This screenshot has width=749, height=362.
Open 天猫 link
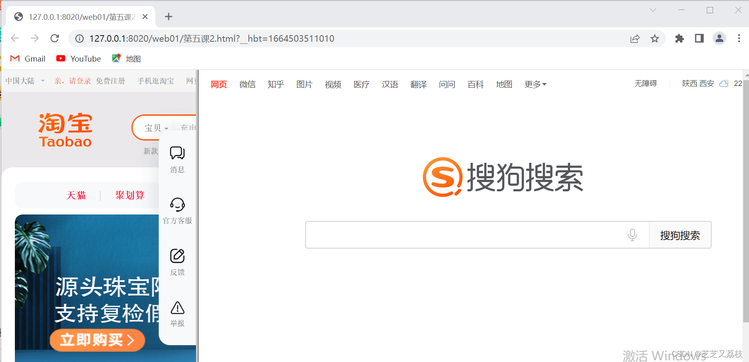click(76, 195)
